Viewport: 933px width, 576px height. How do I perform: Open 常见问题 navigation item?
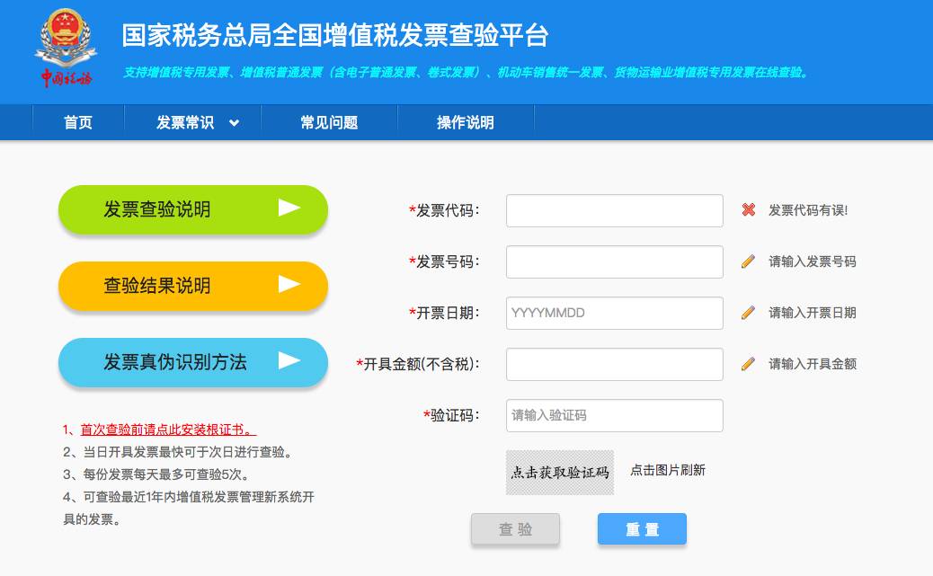[x=329, y=122]
